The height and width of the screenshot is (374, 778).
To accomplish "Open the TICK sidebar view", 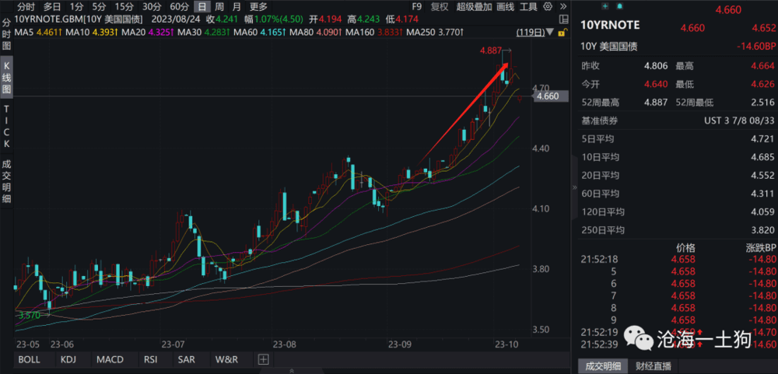I will pos(6,126).
